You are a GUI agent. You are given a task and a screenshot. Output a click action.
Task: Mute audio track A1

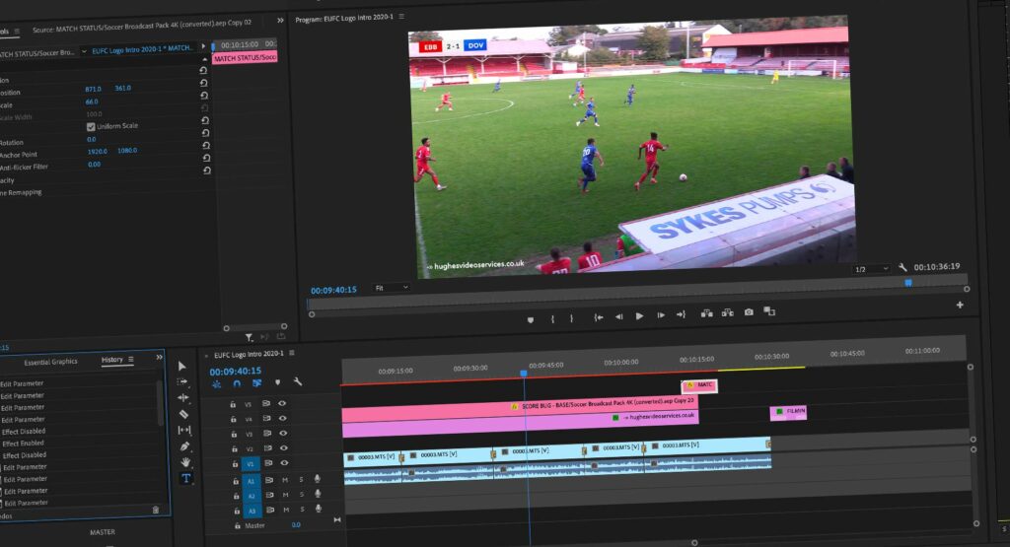[285, 479]
